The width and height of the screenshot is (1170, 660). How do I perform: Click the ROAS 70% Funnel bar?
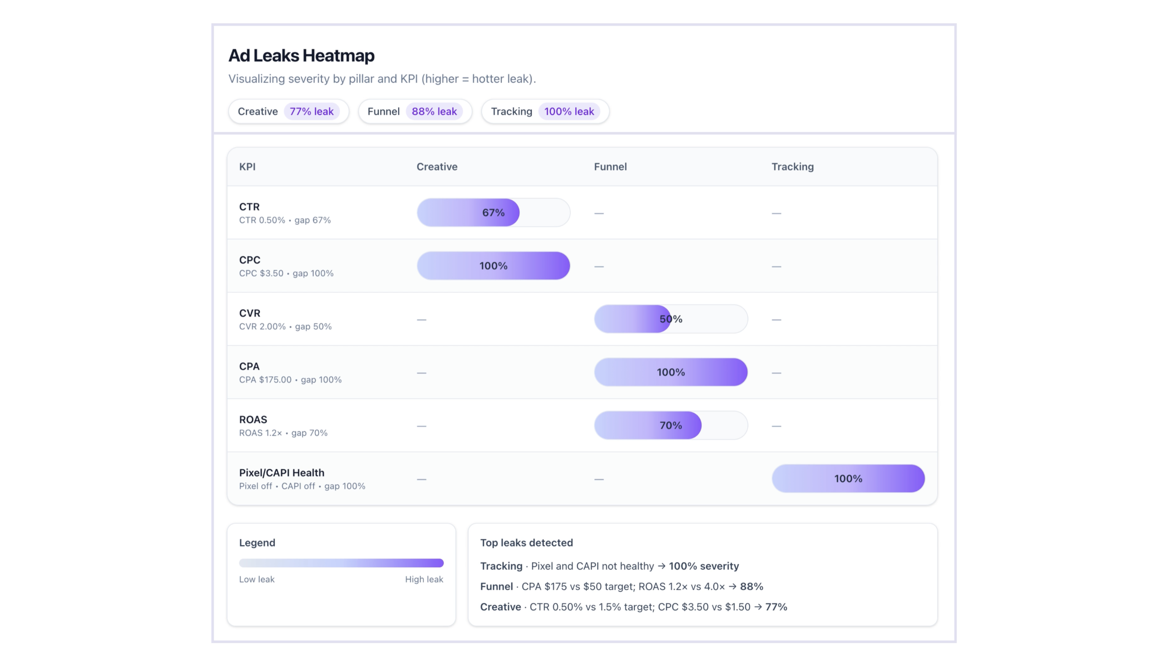pyautogui.click(x=670, y=425)
